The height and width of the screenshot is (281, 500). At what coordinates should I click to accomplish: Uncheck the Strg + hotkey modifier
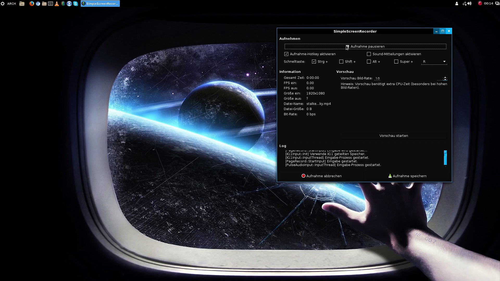pos(314,62)
